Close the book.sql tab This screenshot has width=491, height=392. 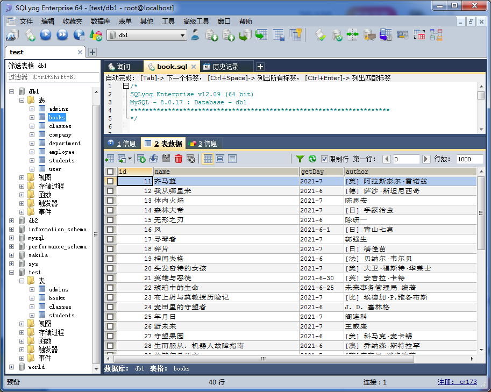point(194,67)
